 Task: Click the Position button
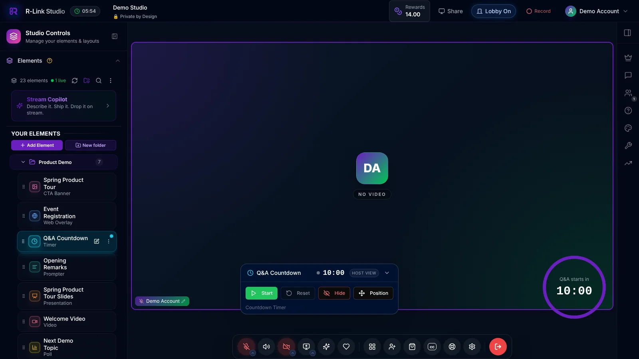click(x=373, y=293)
